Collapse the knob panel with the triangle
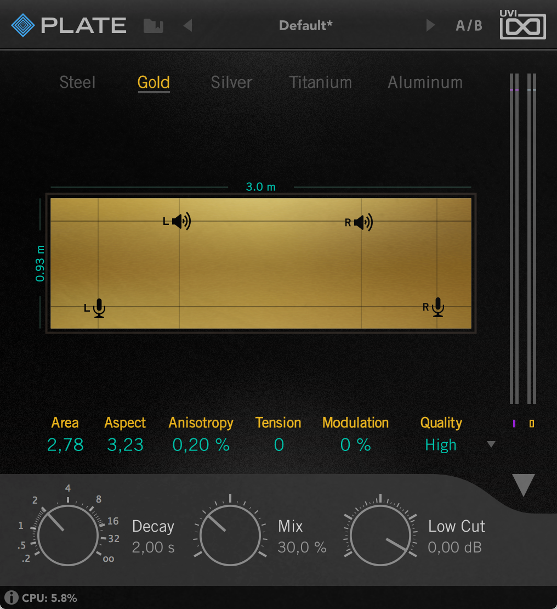557x609 pixels. 524,485
